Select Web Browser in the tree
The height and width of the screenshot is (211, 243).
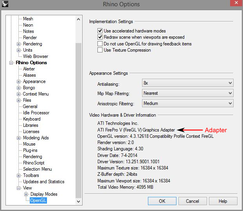(x=36, y=56)
